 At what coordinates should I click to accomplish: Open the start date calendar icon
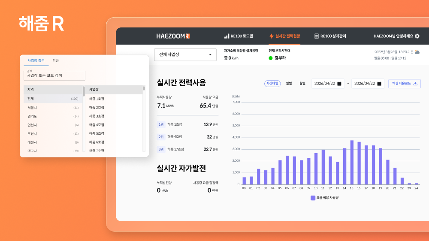coord(339,84)
